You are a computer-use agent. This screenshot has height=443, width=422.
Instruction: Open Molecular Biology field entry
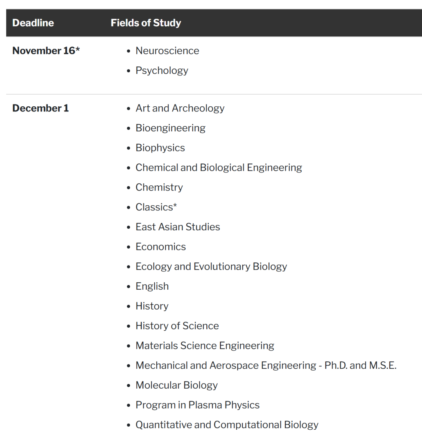tap(176, 386)
